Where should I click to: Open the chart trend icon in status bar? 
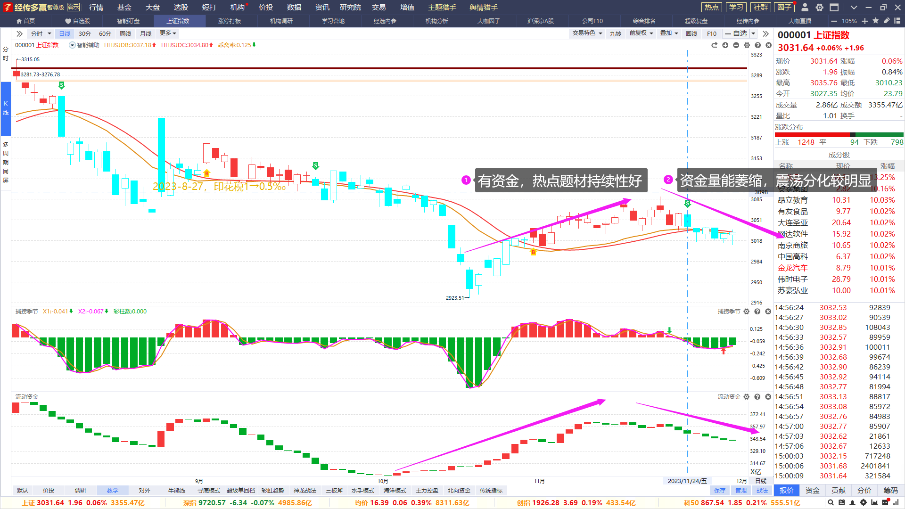(874, 503)
